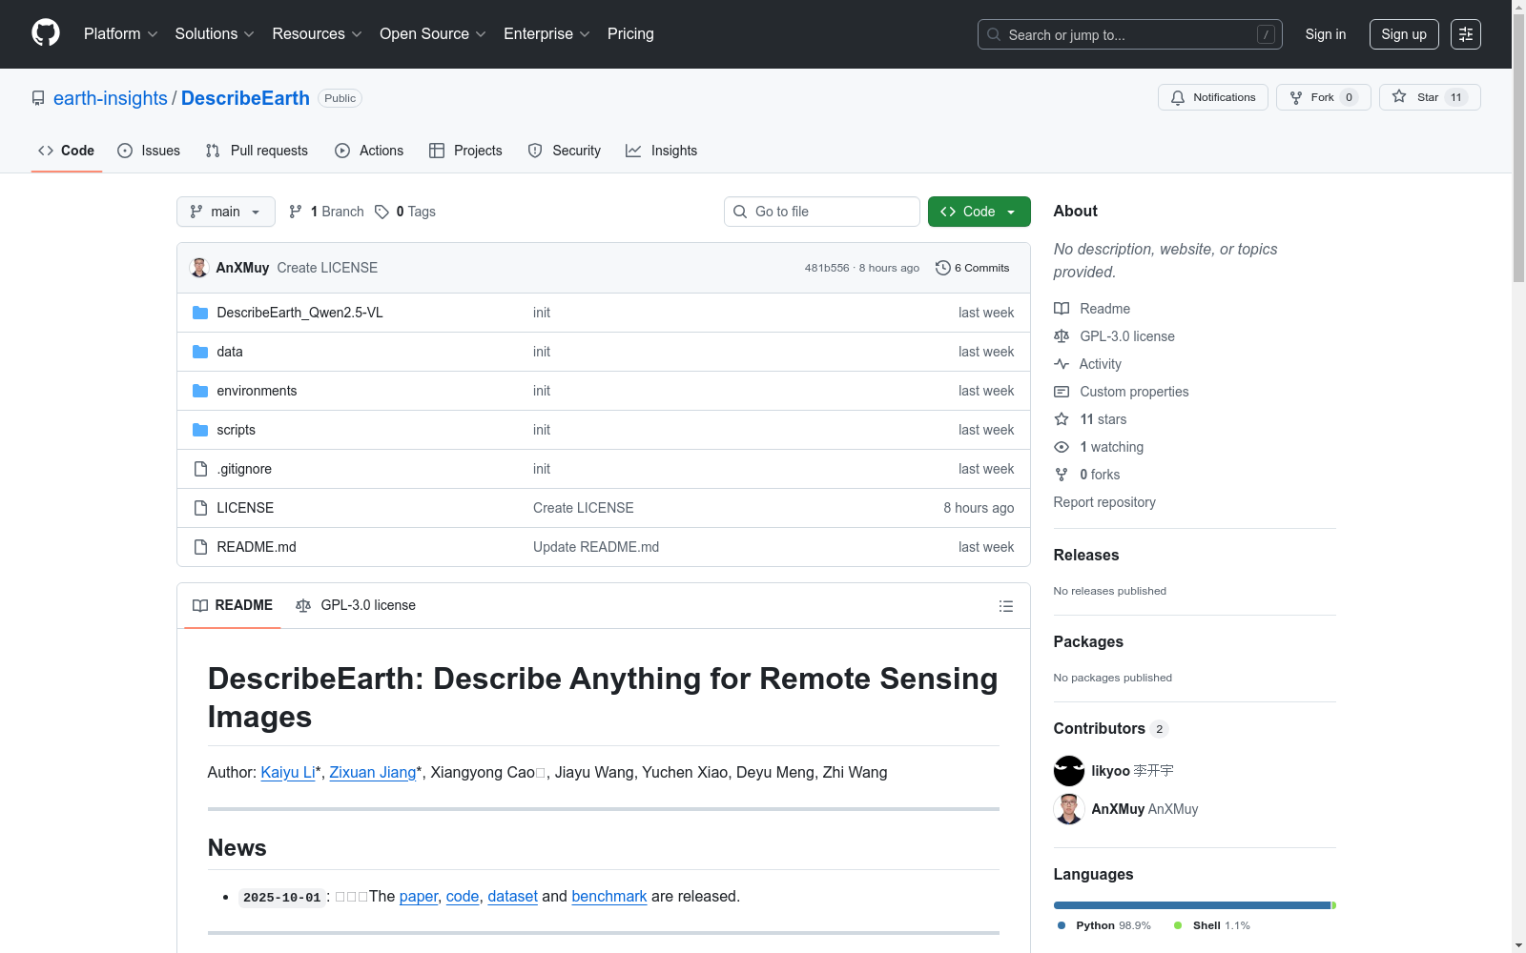Click the README.md file icon

200,547
